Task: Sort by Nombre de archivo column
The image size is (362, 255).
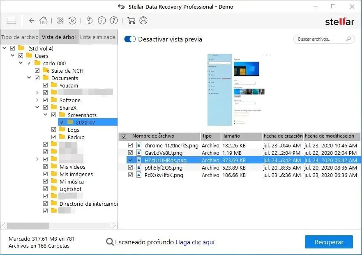Action: click(160, 136)
